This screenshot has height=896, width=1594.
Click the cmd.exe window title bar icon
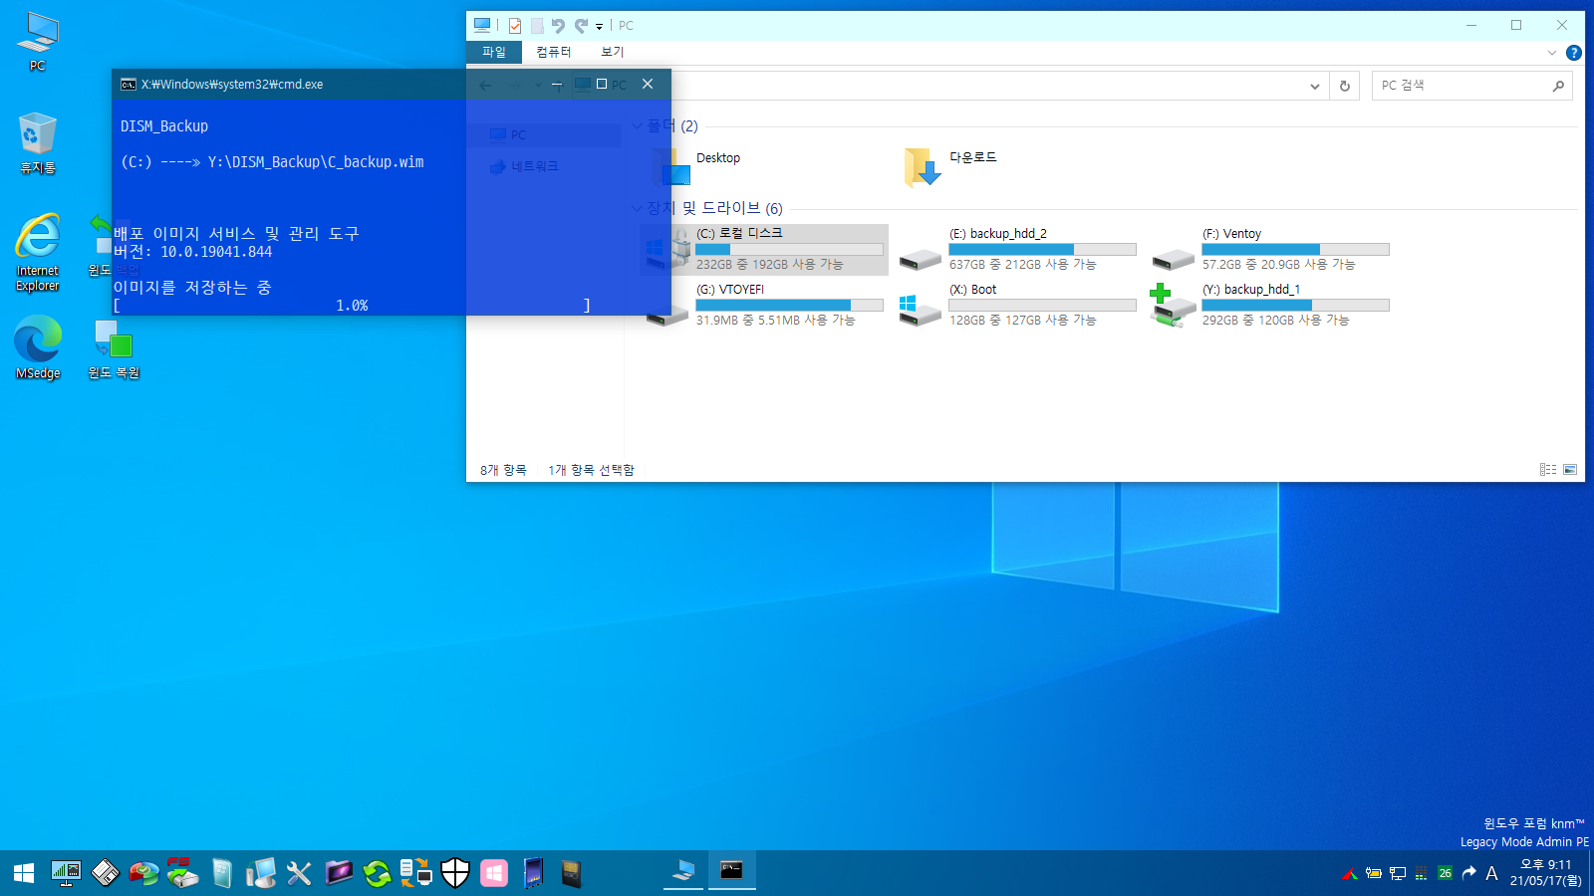[129, 85]
